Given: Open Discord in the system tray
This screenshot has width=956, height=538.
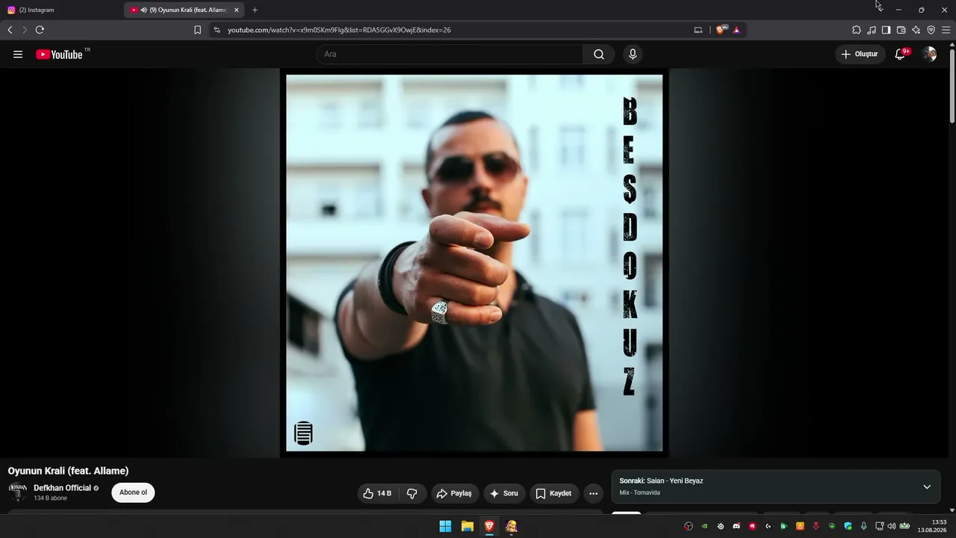Looking at the screenshot, I should pos(736,526).
